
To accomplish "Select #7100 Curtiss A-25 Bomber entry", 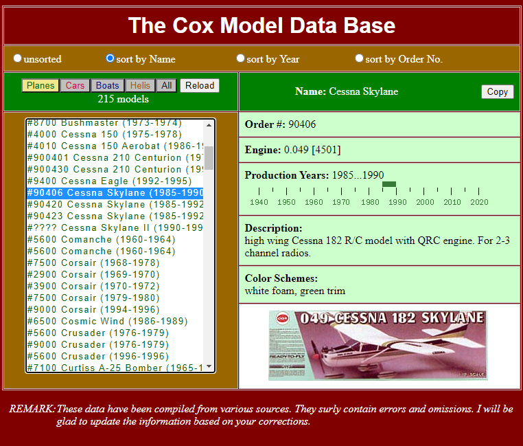I will 115,368.
